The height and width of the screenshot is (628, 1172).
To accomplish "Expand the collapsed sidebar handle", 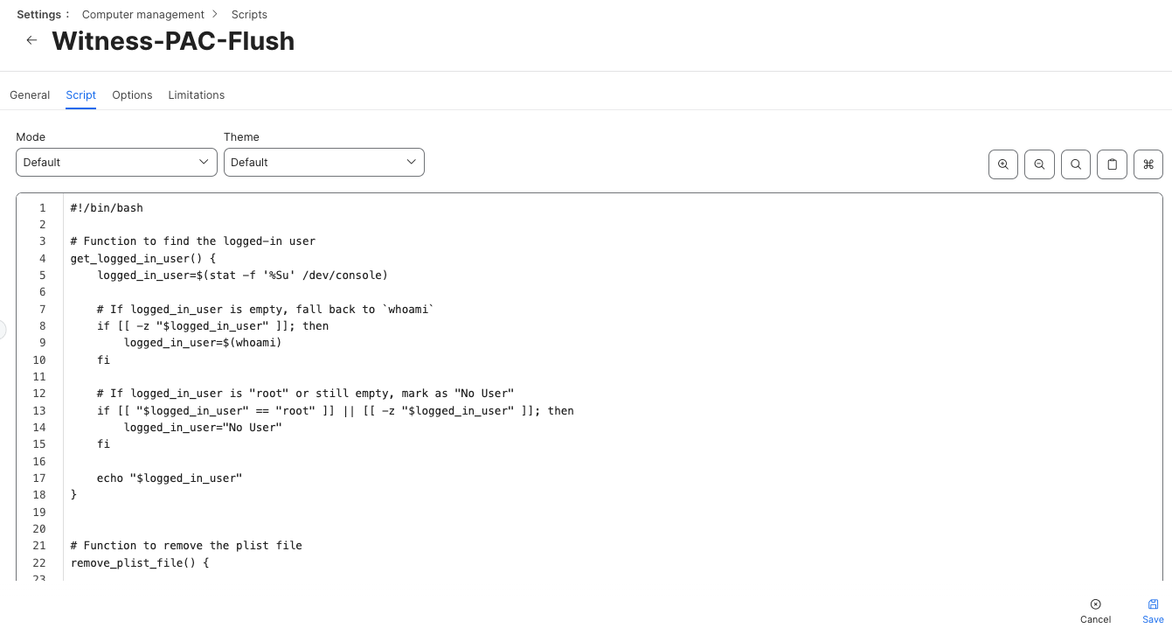I will (3, 330).
